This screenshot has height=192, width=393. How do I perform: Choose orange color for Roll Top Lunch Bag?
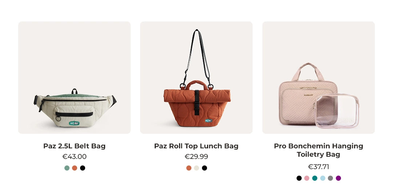pyautogui.click(x=189, y=168)
